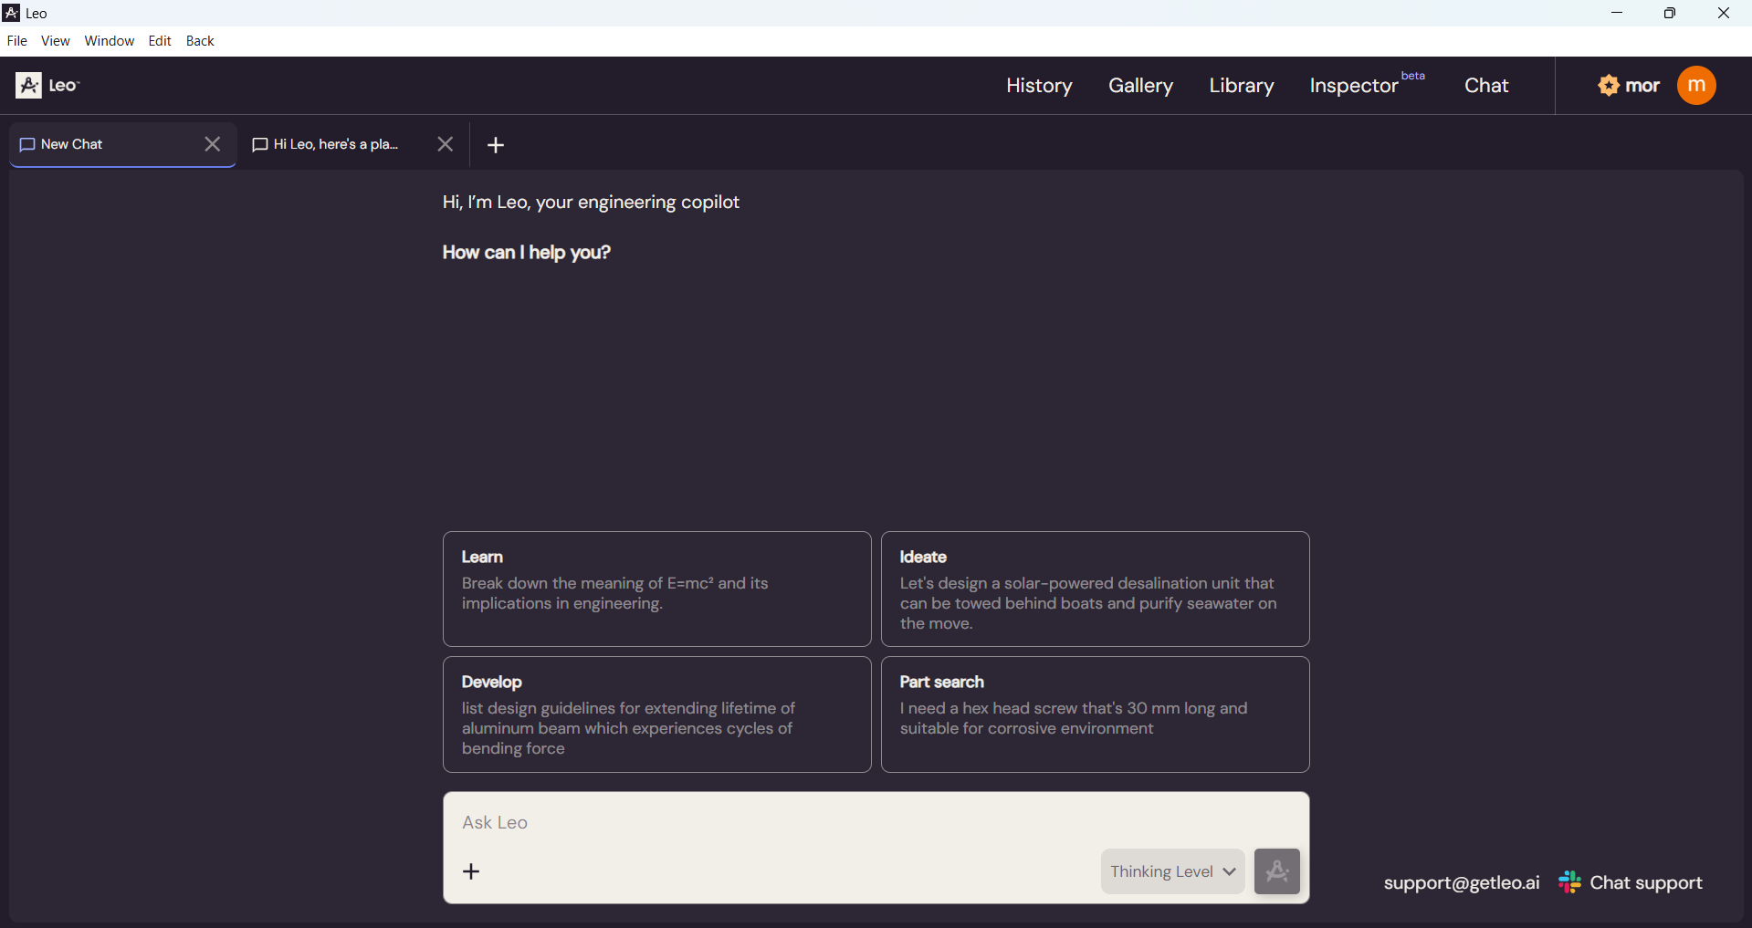Image resolution: width=1752 pixels, height=928 pixels.
Task: Switch to the New Chat tab
Action: 122,144
